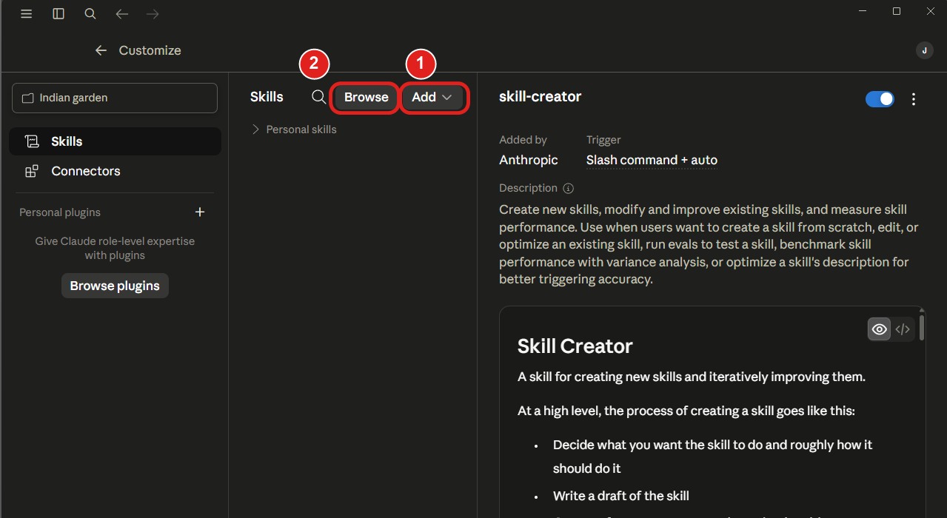Search skills with the magnifier icon
947x518 pixels.
(x=318, y=97)
